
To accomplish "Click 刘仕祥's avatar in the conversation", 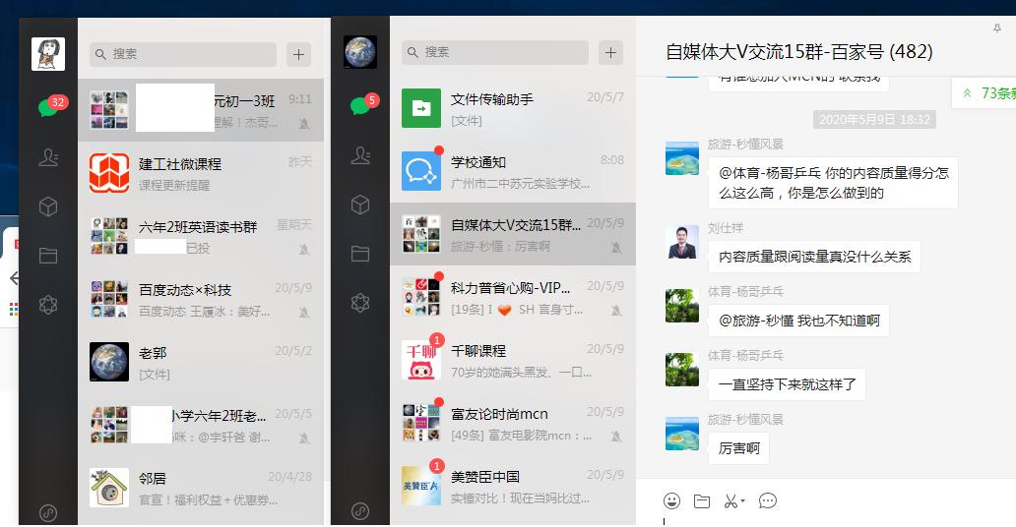I will (x=682, y=242).
